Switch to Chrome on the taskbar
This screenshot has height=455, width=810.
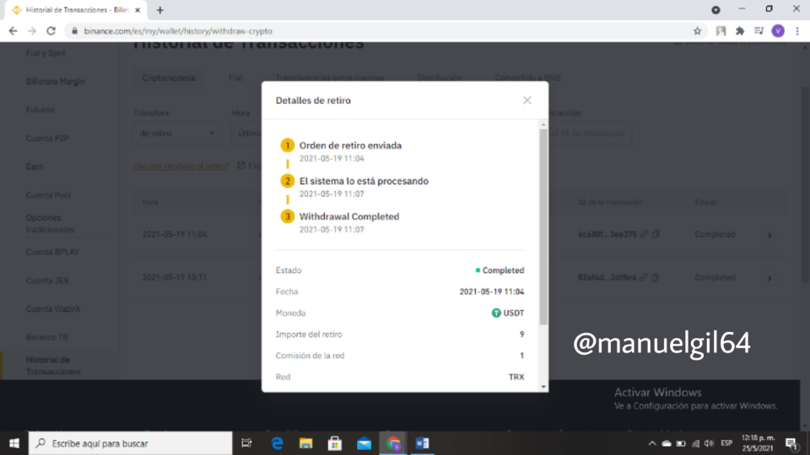[x=393, y=443]
